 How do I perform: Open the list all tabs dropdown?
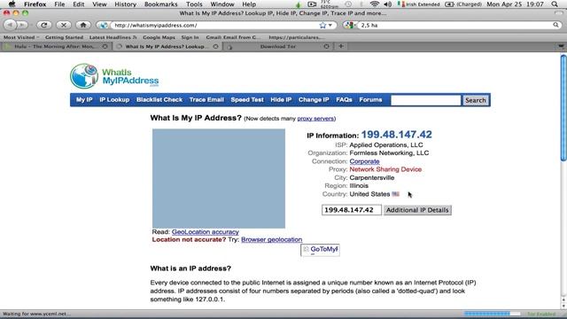click(561, 46)
